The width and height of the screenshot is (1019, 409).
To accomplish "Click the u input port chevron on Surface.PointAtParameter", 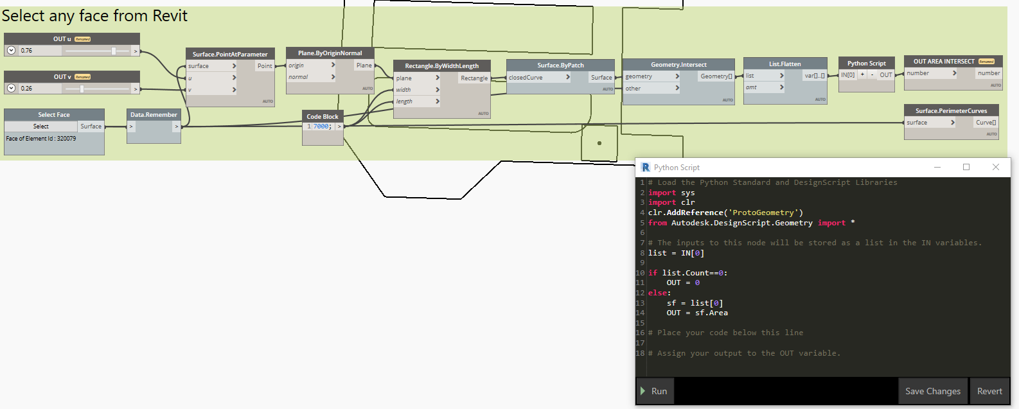I will (x=234, y=78).
